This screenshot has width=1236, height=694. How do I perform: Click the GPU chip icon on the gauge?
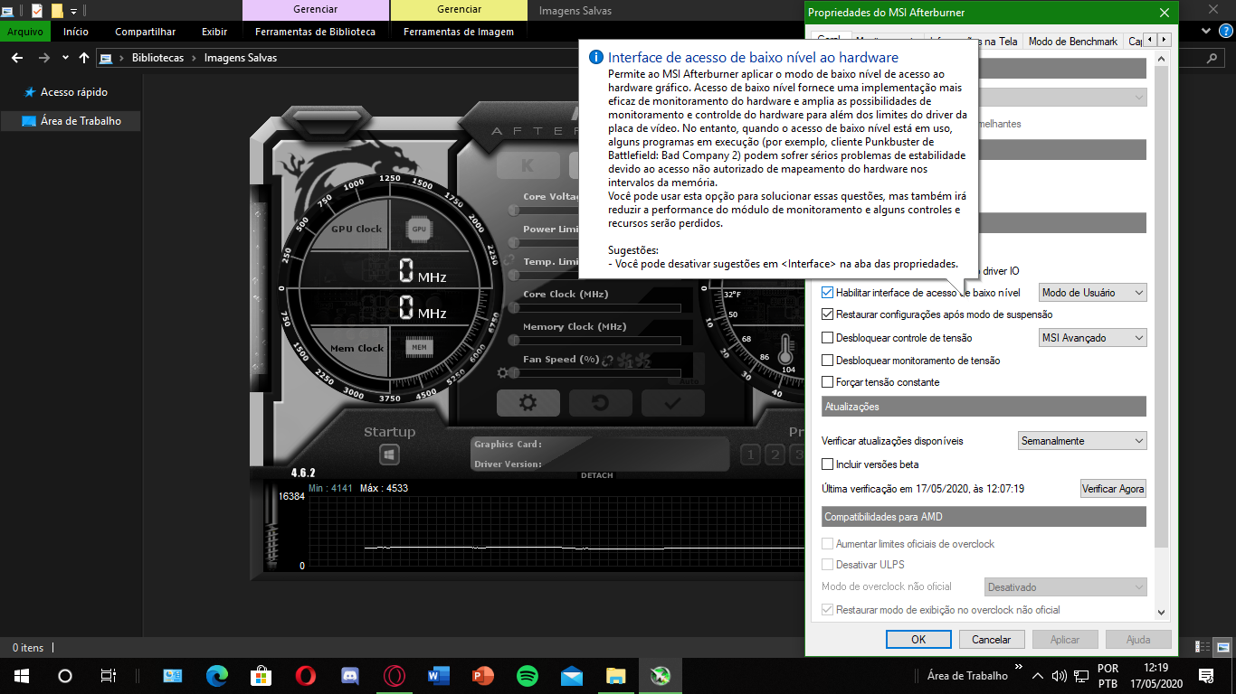point(419,230)
